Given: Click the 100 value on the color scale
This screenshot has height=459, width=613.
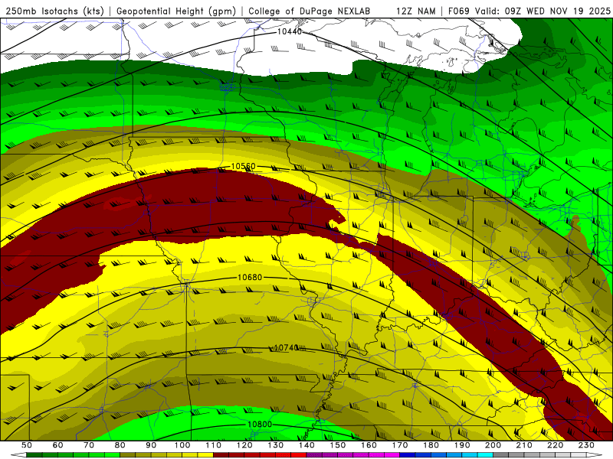Looking at the screenshot, I should click(182, 445).
